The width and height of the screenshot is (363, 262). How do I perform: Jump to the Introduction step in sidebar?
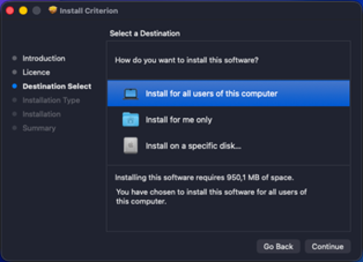(x=44, y=59)
